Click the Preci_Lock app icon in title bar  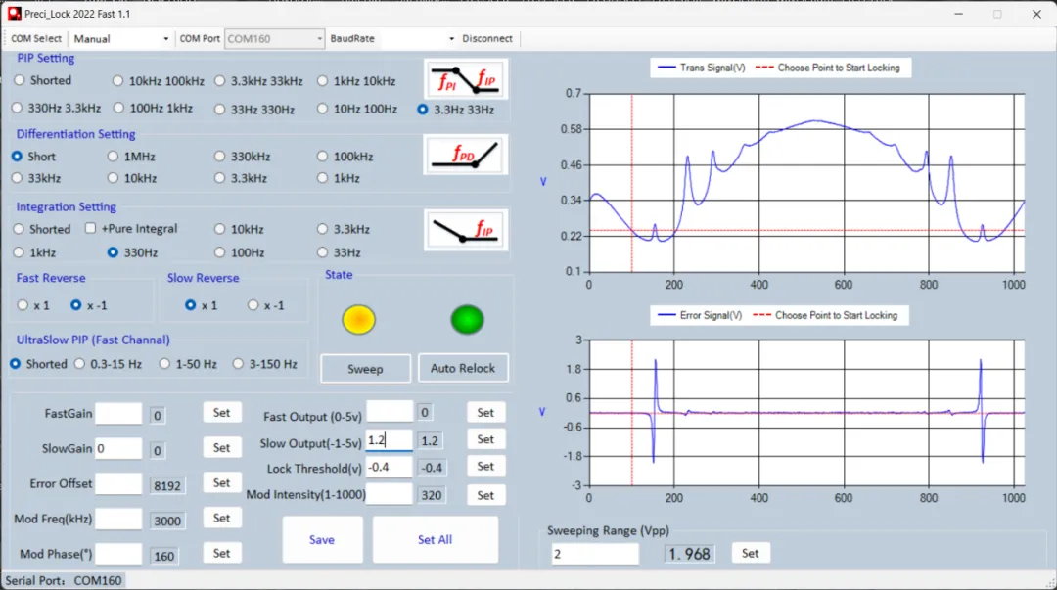tap(15, 14)
